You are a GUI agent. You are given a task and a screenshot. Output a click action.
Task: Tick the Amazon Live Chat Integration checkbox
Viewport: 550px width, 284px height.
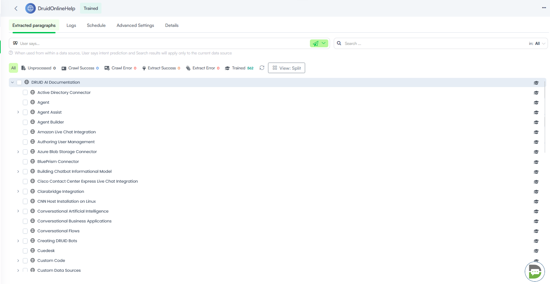[x=25, y=132]
